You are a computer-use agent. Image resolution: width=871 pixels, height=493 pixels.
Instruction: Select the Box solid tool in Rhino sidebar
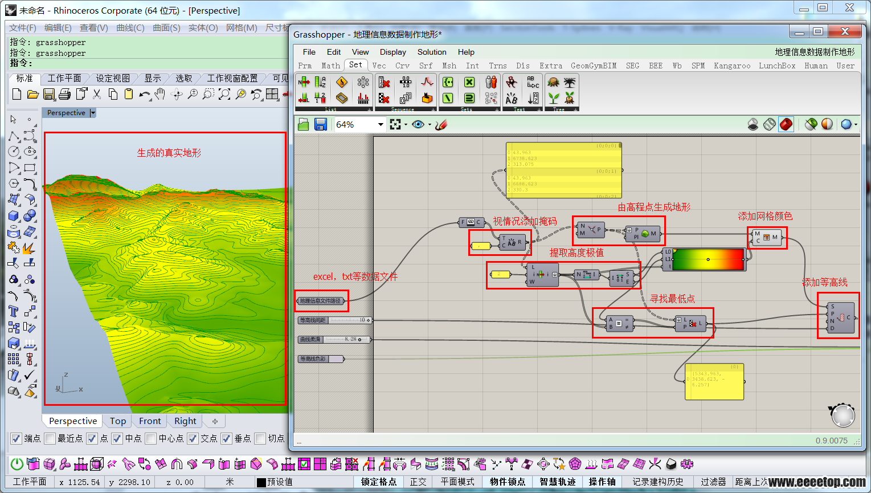pyautogui.click(x=14, y=215)
